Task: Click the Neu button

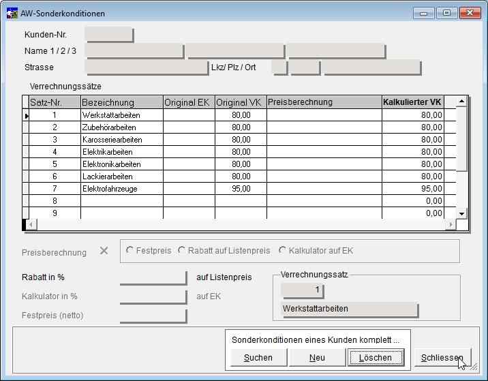Action: (317, 358)
